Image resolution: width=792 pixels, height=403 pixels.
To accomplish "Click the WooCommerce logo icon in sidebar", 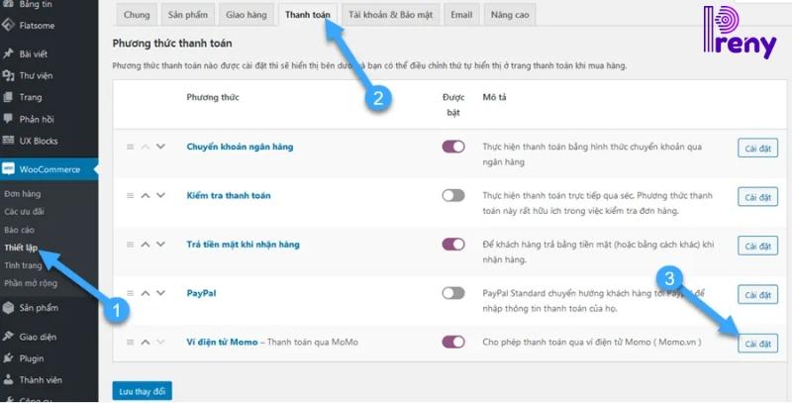I will [x=8, y=169].
